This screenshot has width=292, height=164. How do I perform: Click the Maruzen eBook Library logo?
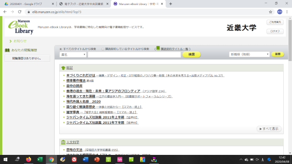click(21, 27)
